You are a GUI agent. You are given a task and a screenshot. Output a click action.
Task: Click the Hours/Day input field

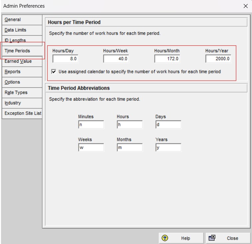tap(65, 59)
